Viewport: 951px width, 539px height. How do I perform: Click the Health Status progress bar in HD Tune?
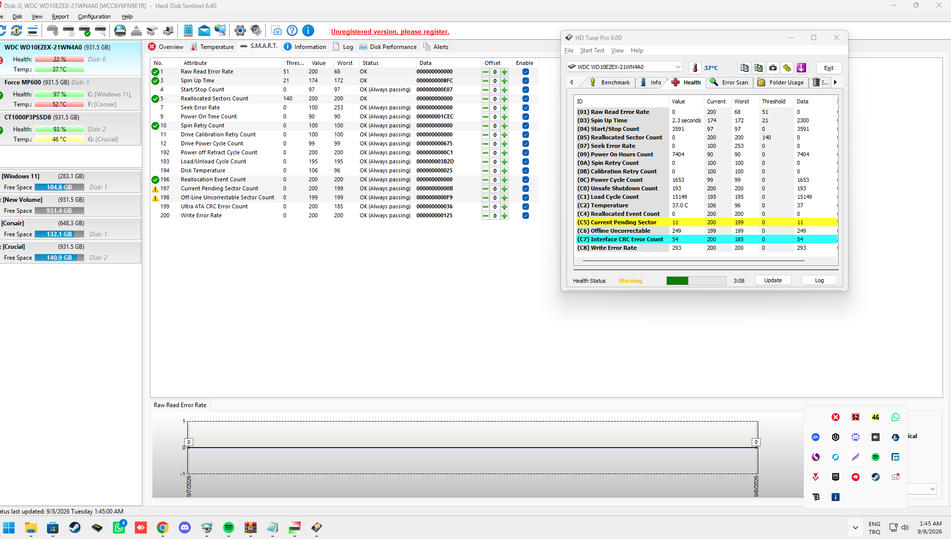696,281
